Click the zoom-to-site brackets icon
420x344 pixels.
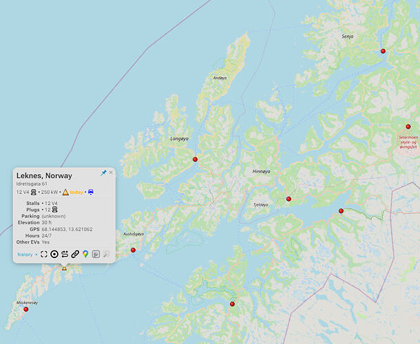point(44,254)
